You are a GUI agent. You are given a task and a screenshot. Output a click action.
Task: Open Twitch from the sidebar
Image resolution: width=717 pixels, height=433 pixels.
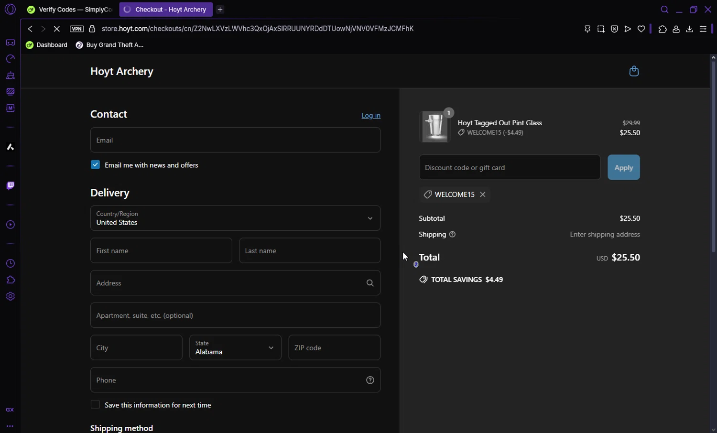coord(10,185)
